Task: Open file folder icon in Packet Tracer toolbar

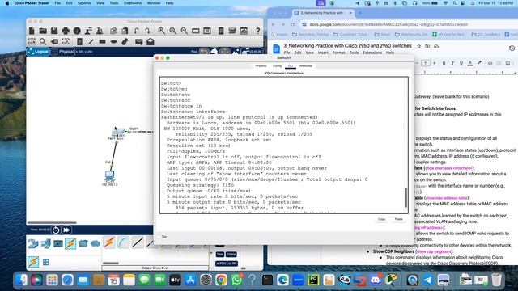Action: tap(43, 31)
